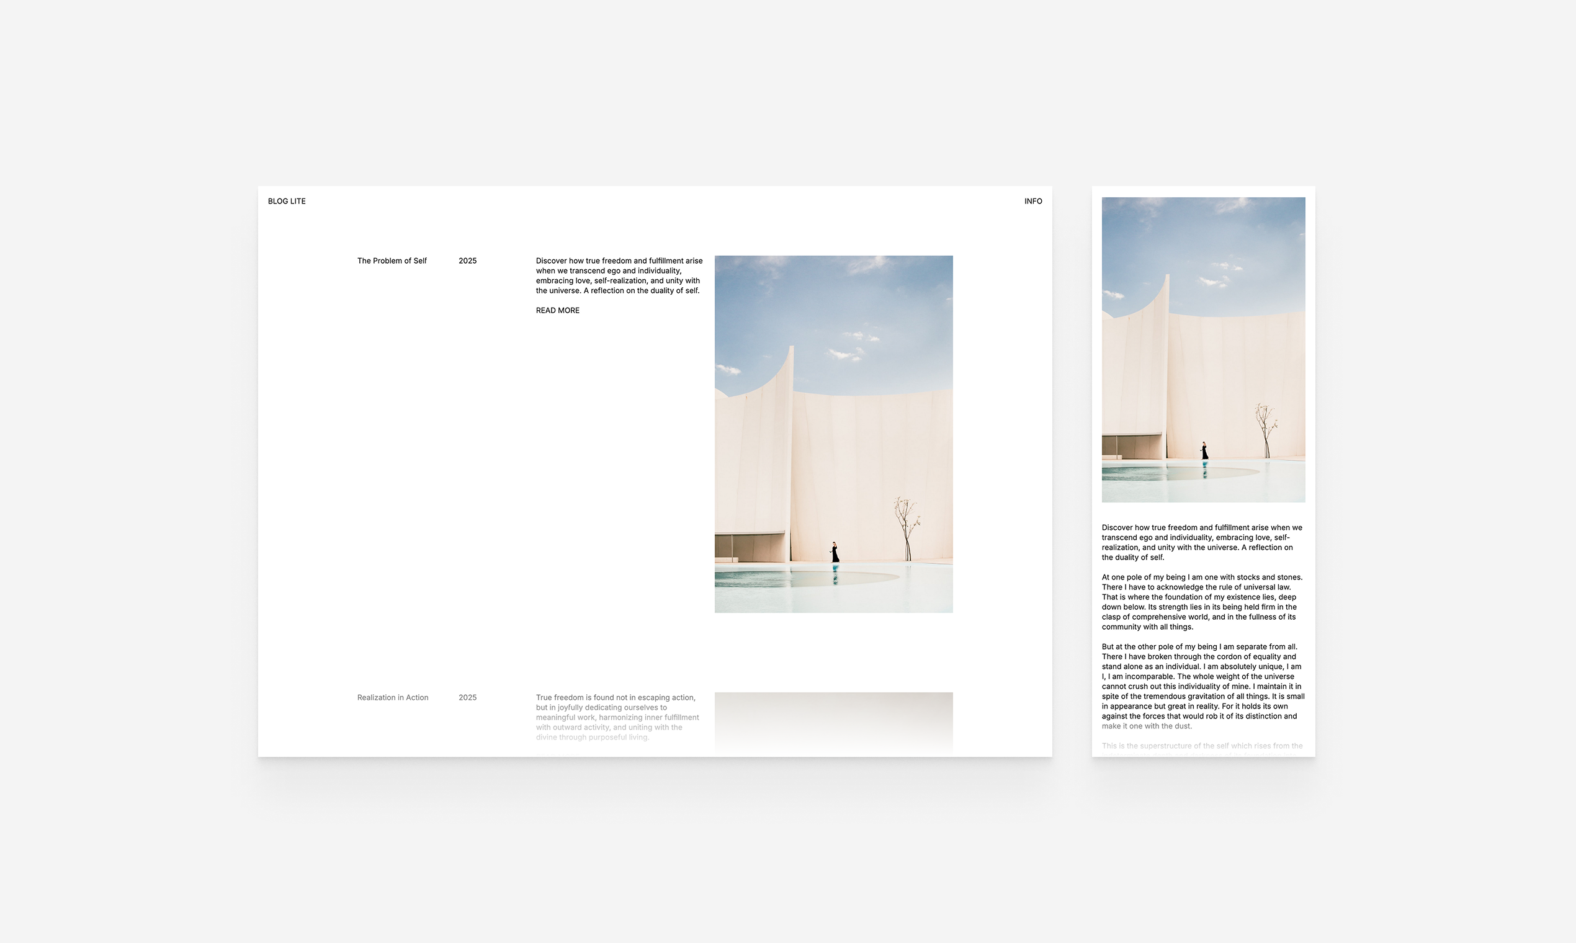
Task: Click the mobile paragraph starting 'At one pole of my being'
Action: pos(1202,602)
